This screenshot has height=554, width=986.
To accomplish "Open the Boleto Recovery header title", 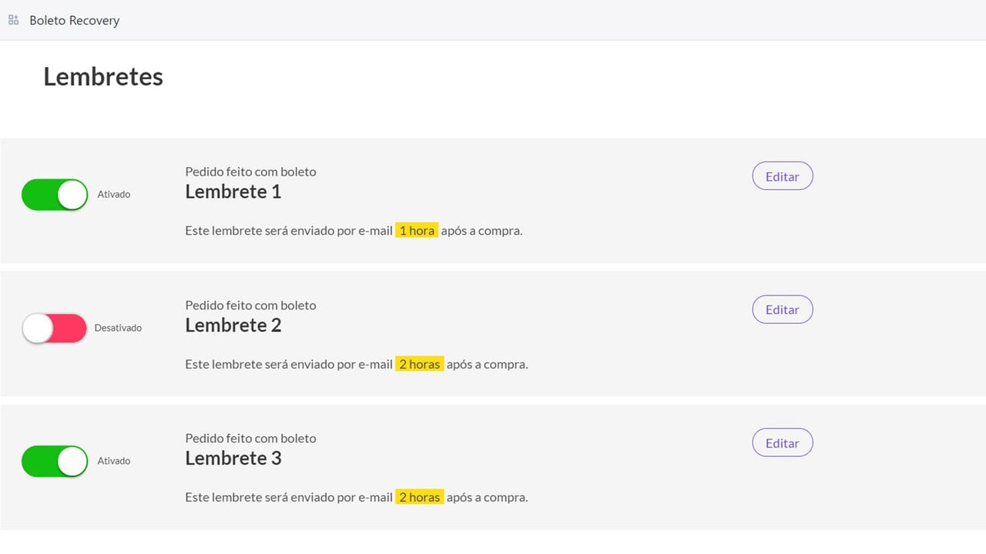I will [x=75, y=21].
